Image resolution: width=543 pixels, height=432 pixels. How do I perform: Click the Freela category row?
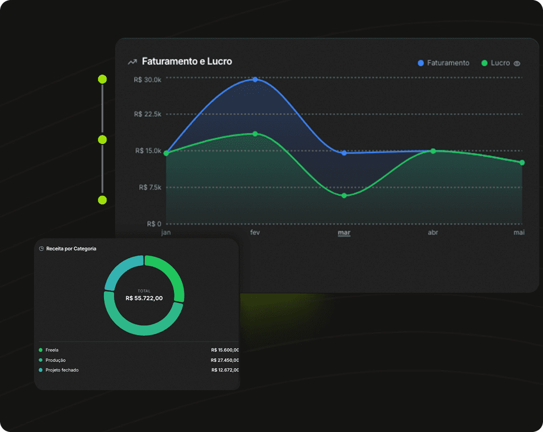click(139, 350)
